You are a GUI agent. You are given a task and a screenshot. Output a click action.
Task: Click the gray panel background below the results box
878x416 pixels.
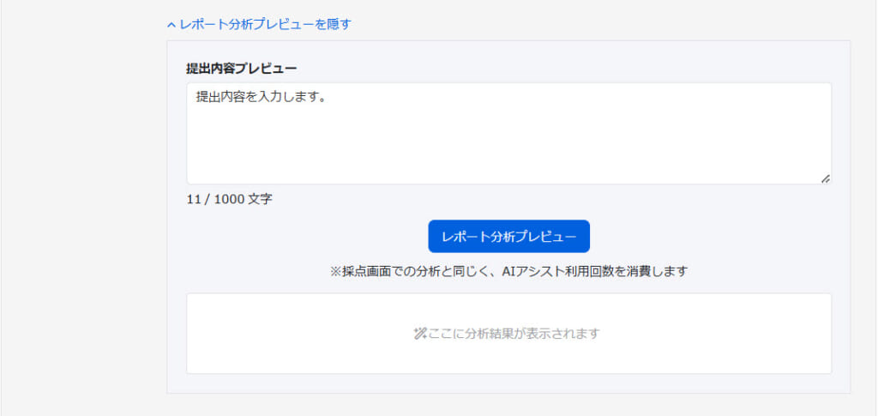(508, 383)
